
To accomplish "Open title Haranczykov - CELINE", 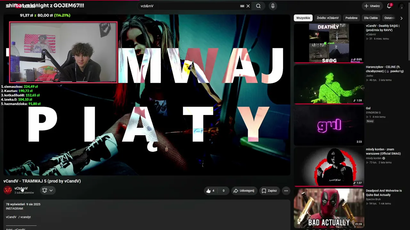I will point(385,69).
